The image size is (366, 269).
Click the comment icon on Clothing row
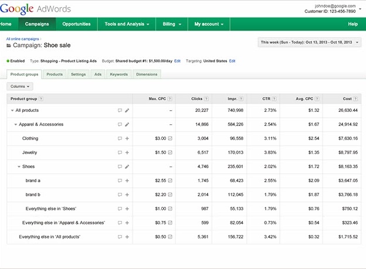(120, 138)
